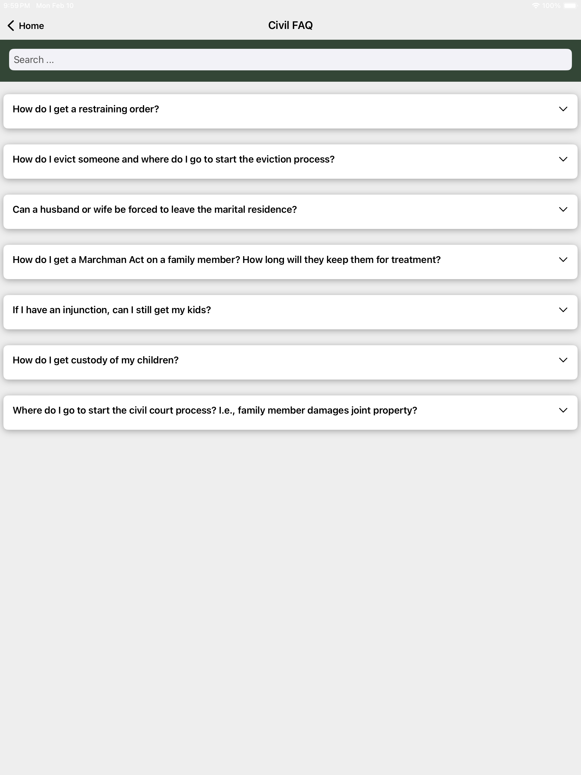Viewport: 581px width, 775px height.
Task: Open the Marchman Act family member question
Action: [x=290, y=262]
